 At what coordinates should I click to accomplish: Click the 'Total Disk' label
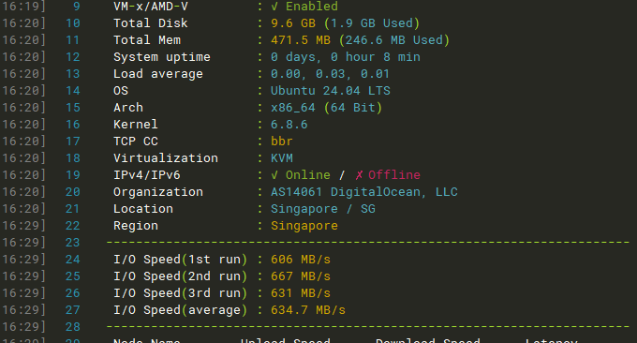pos(150,23)
